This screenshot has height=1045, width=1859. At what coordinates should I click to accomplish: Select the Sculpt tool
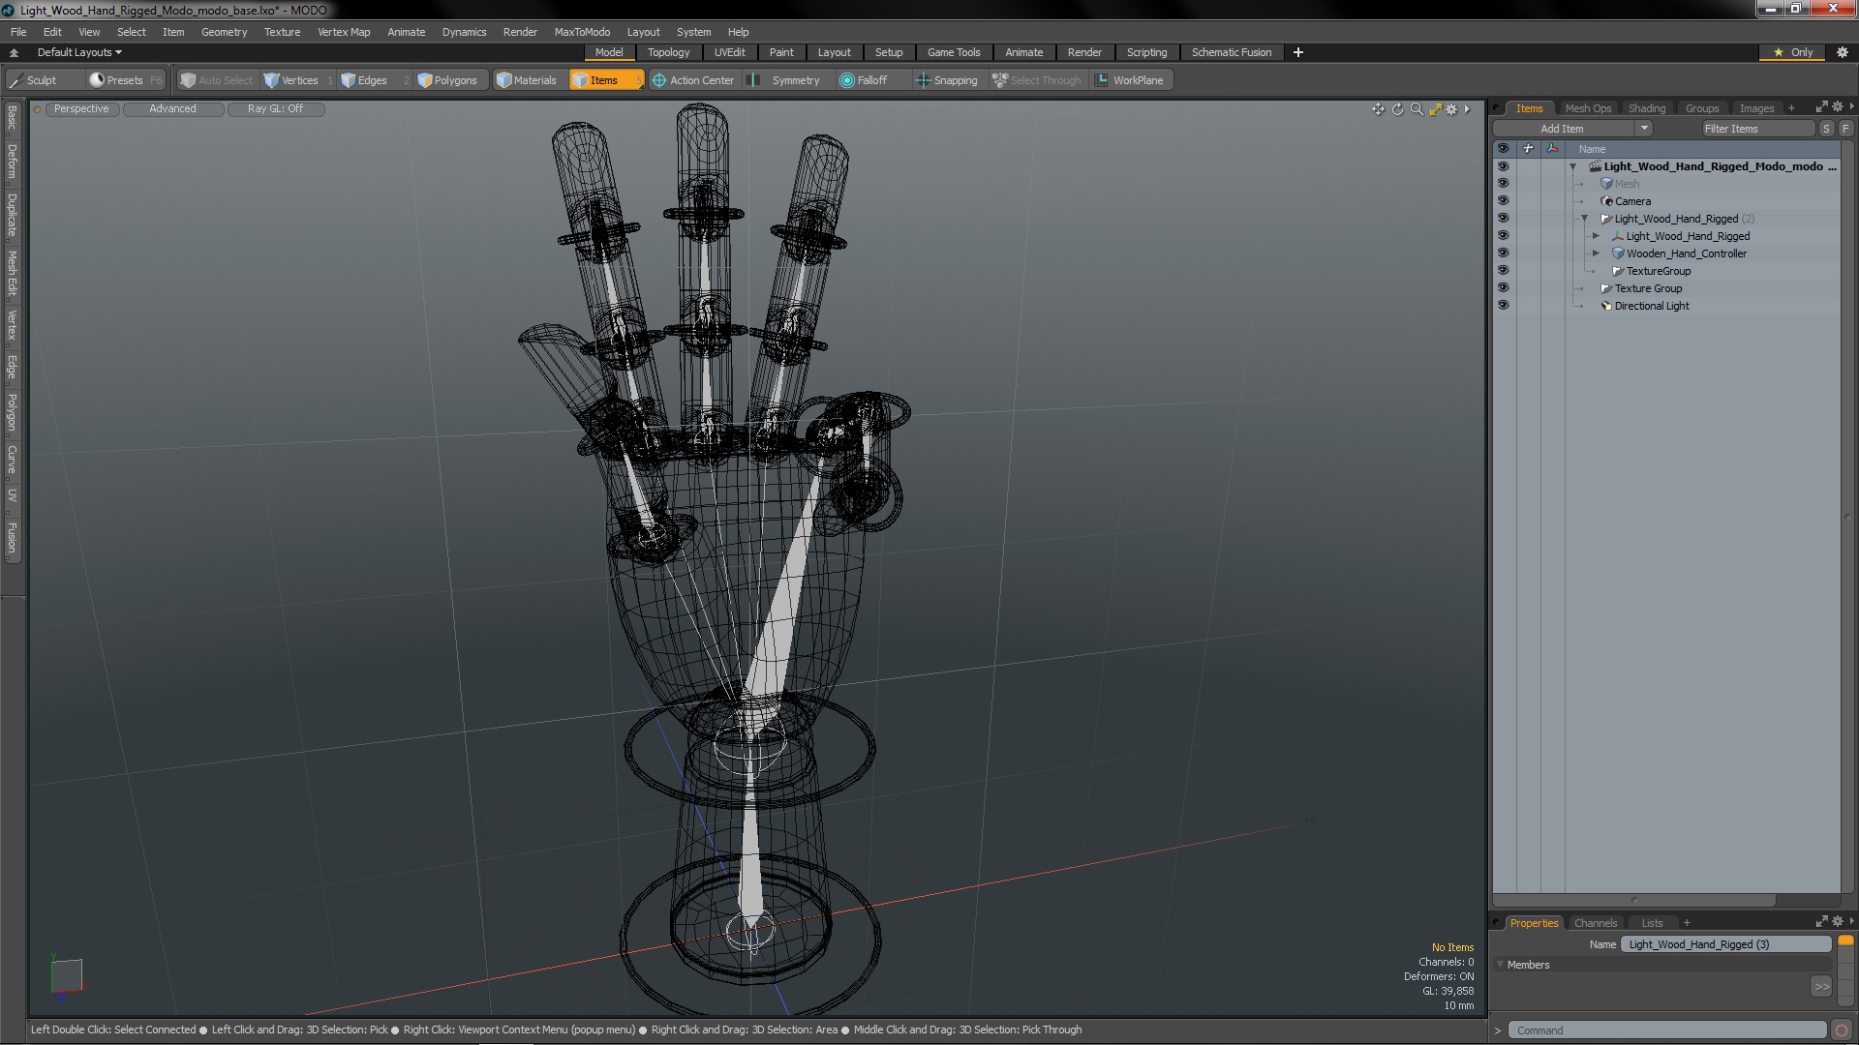[33, 80]
